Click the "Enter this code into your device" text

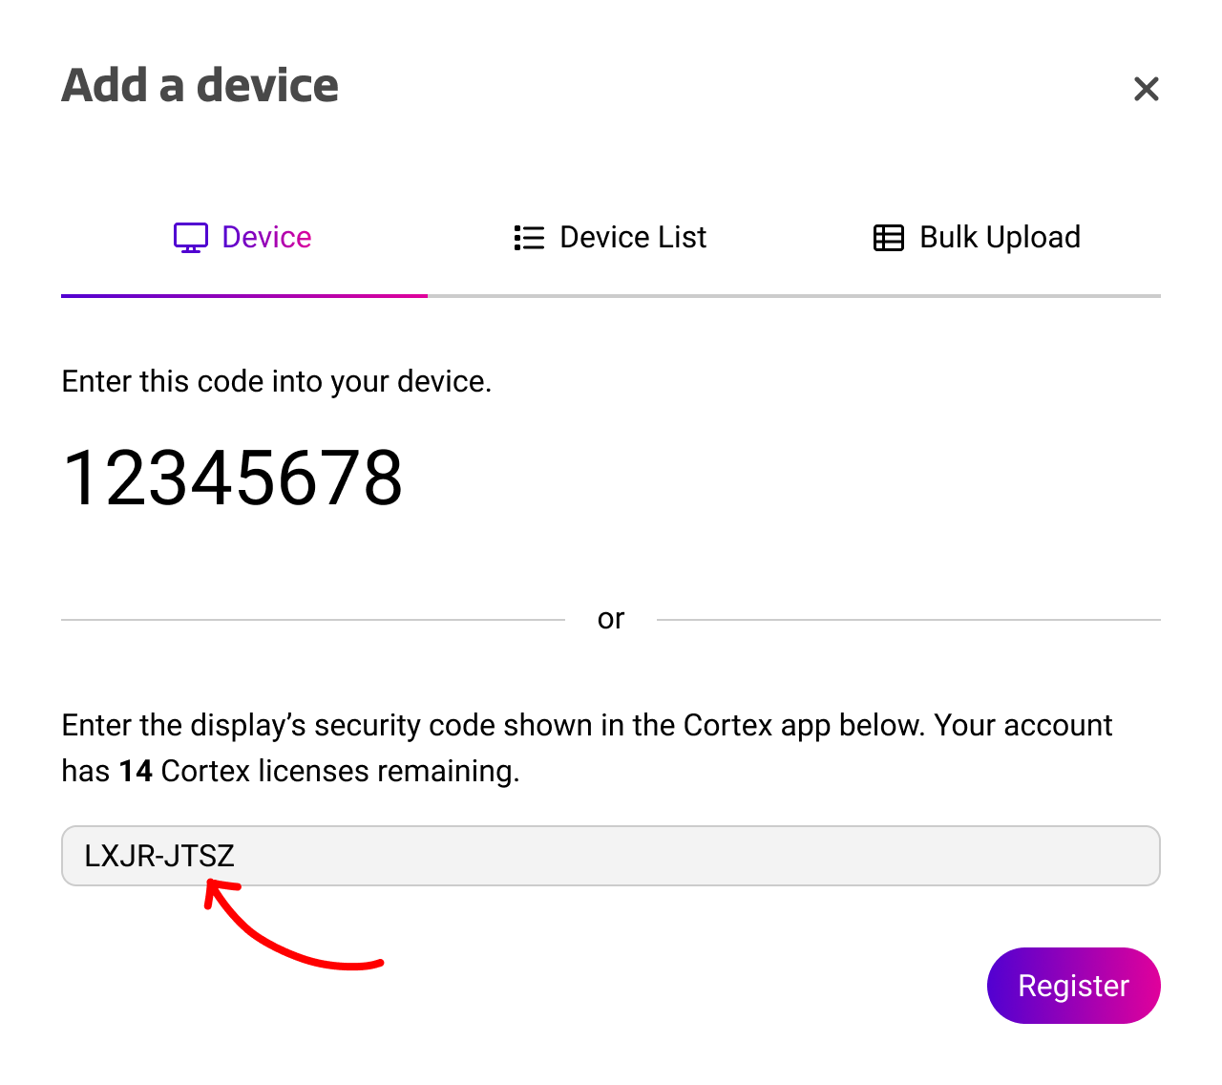tap(277, 382)
